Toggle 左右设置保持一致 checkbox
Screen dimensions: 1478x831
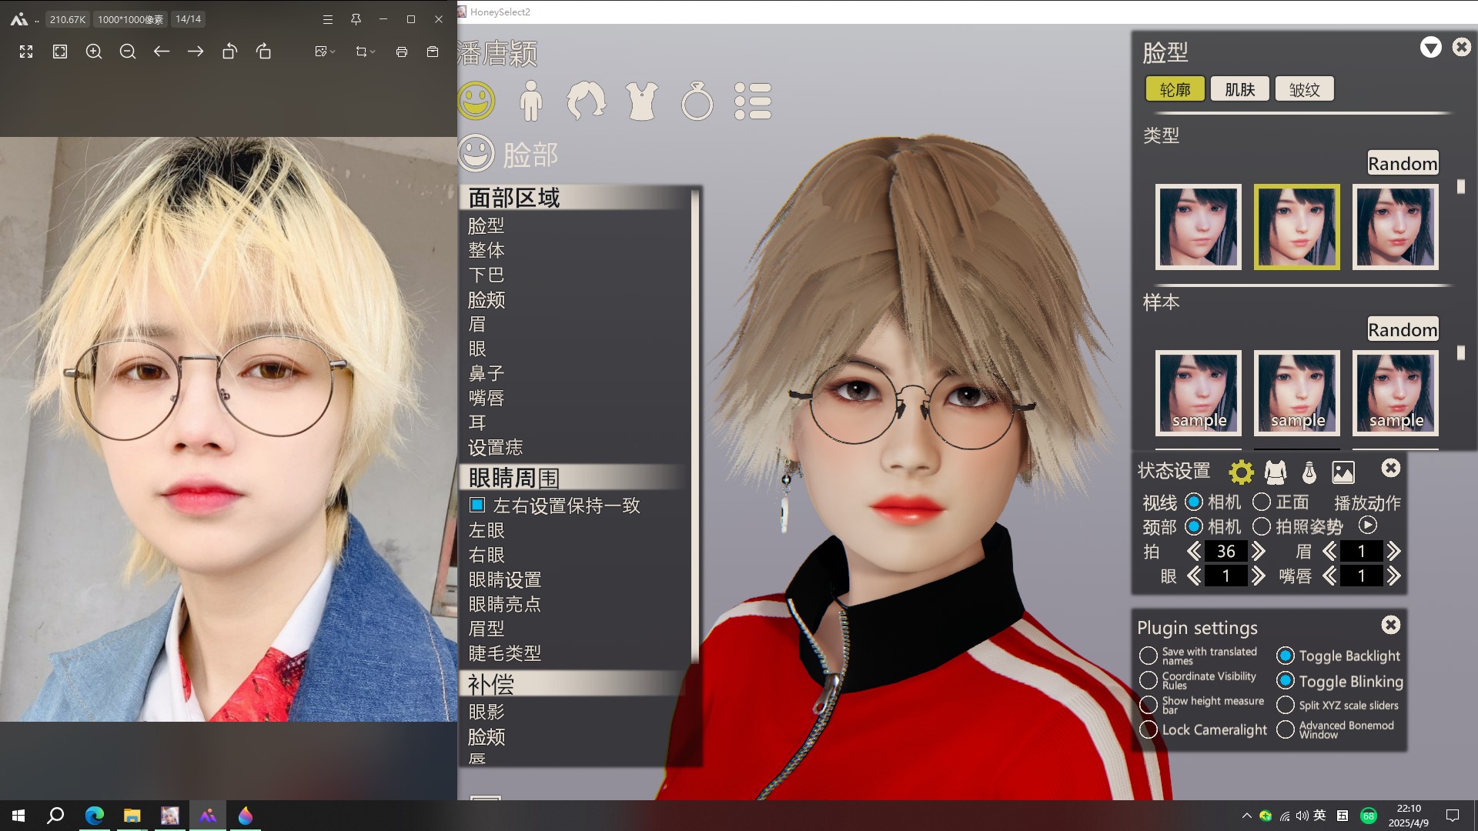click(477, 506)
